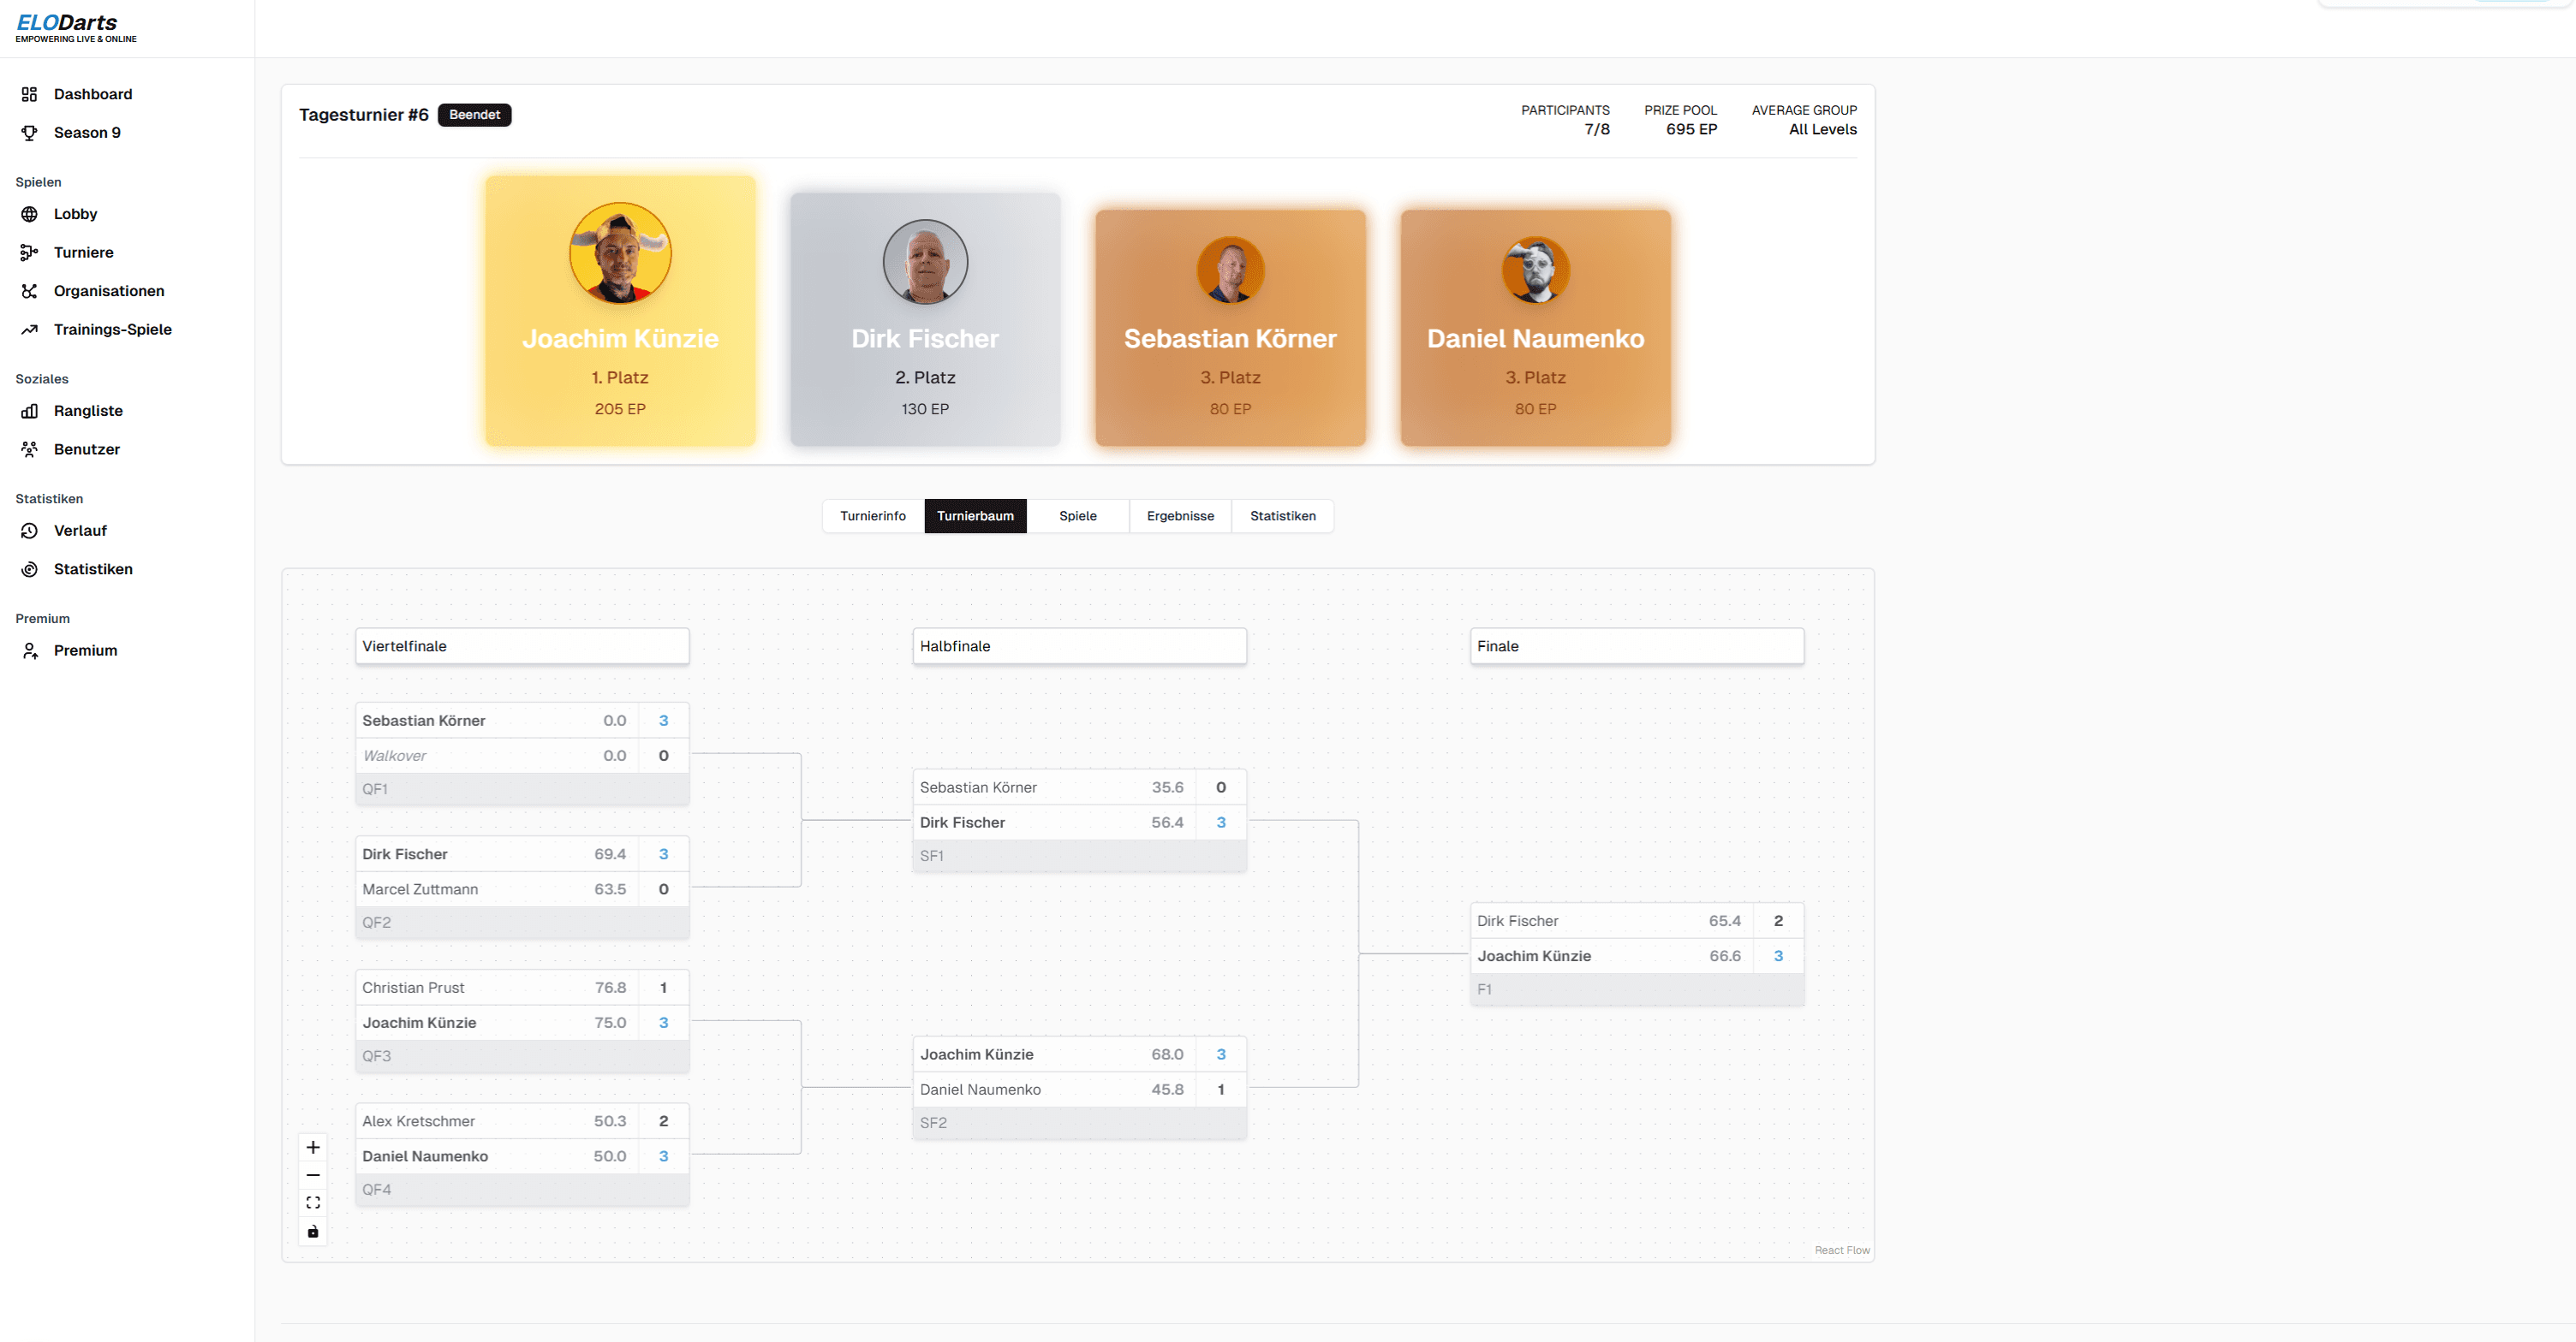This screenshot has width=2576, height=1342.
Task: Click the Rangliste bar chart icon
Action: coord(29,411)
